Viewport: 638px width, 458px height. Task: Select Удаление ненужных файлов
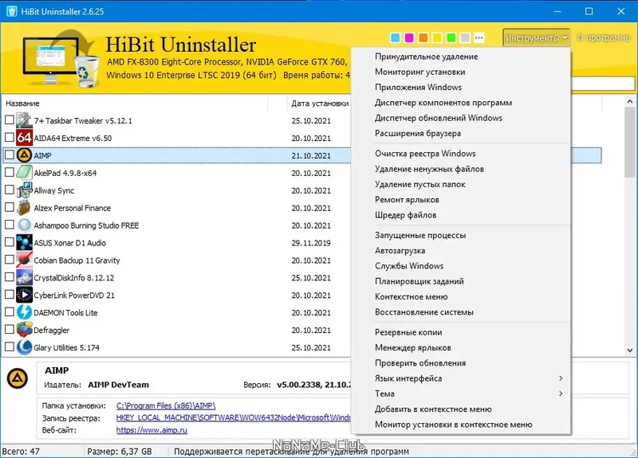pos(461,169)
